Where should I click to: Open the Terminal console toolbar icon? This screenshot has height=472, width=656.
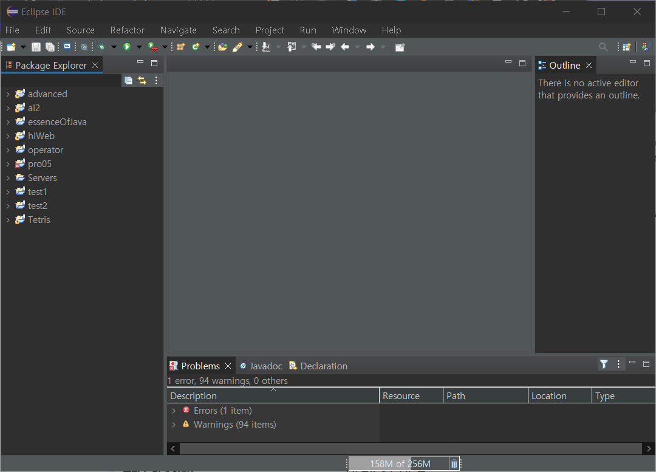tap(67, 46)
